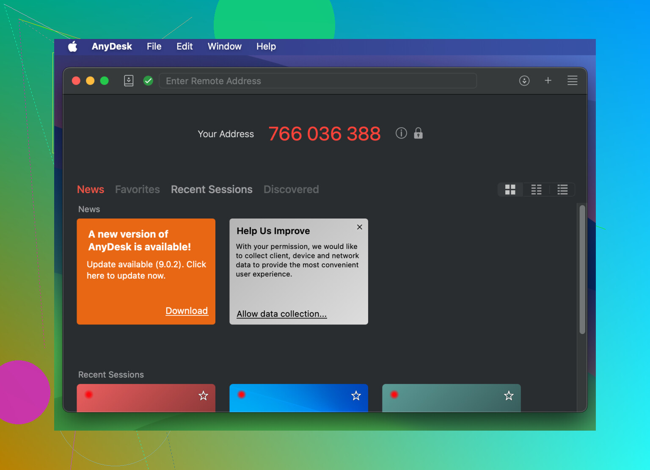Open the Favorites tab
The width and height of the screenshot is (650, 470).
click(138, 190)
